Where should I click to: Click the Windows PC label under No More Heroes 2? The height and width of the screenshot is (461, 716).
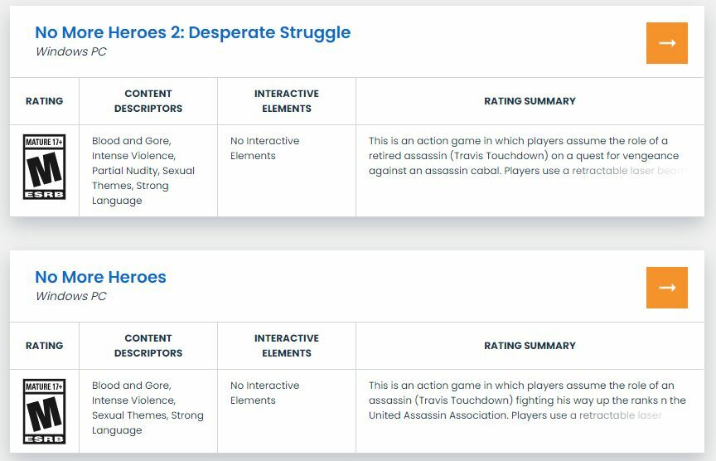[70, 51]
